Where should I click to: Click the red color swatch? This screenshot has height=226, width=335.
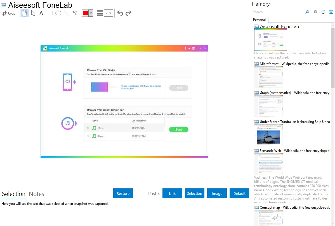click(85, 13)
